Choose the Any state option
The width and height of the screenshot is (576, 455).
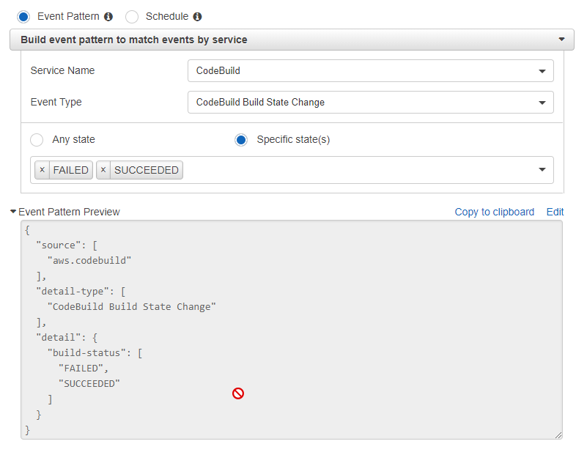37,140
